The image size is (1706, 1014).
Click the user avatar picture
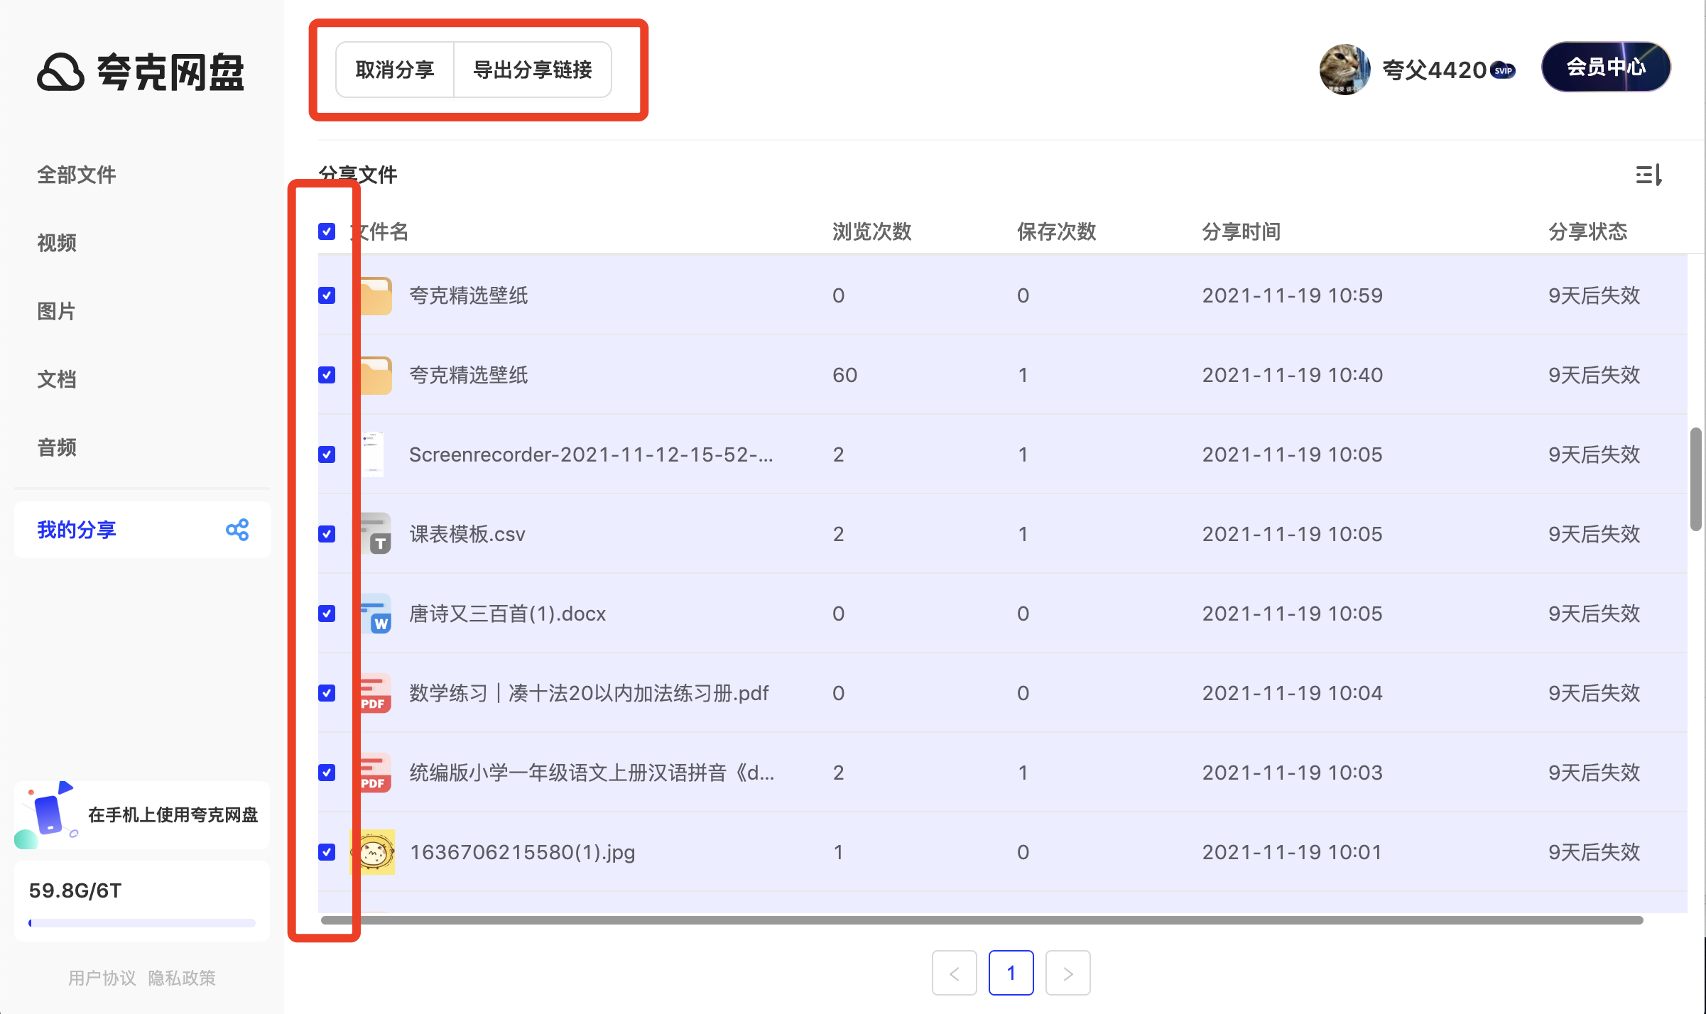(x=1344, y=70)
